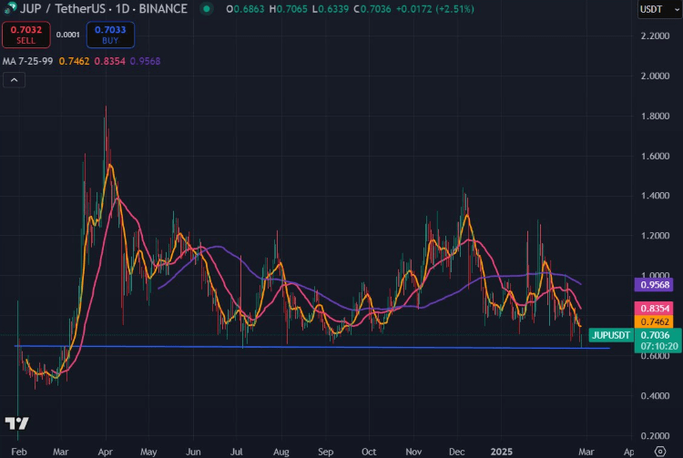Screen dimensions: 683x458
Task: Click the Dec label on time axis
Action: 456,452
